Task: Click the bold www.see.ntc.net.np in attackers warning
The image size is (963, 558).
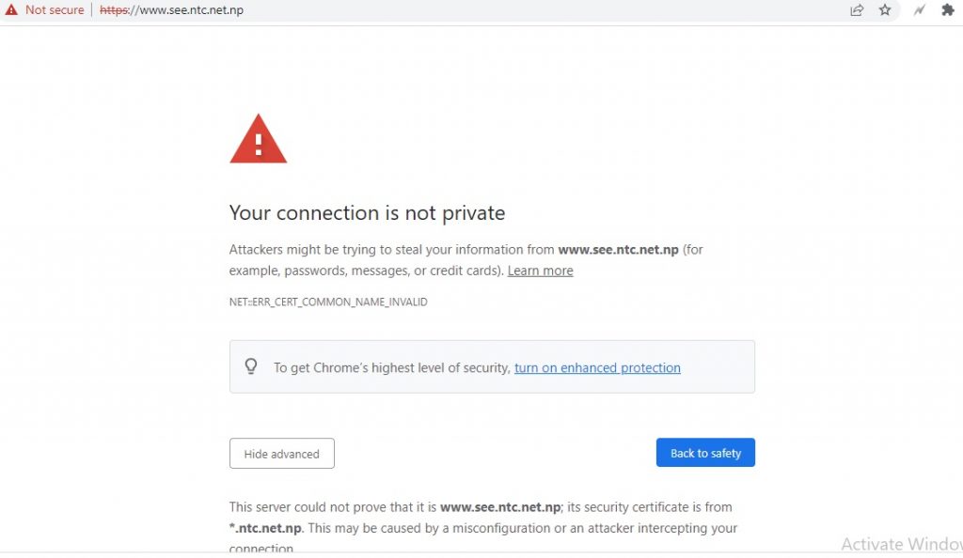Action: click(618, 250)
